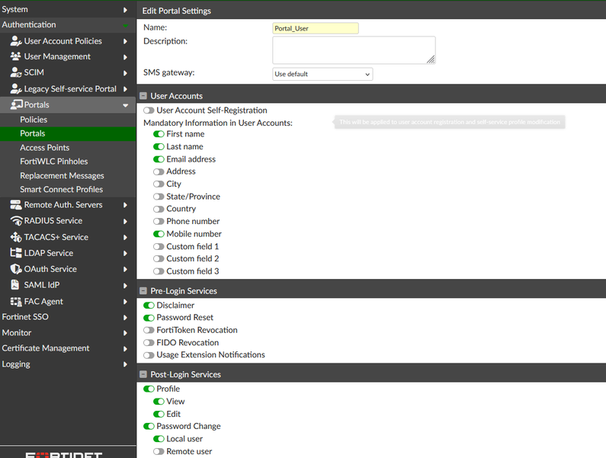Click the TACACS+ Service icon

click(16, 237)
